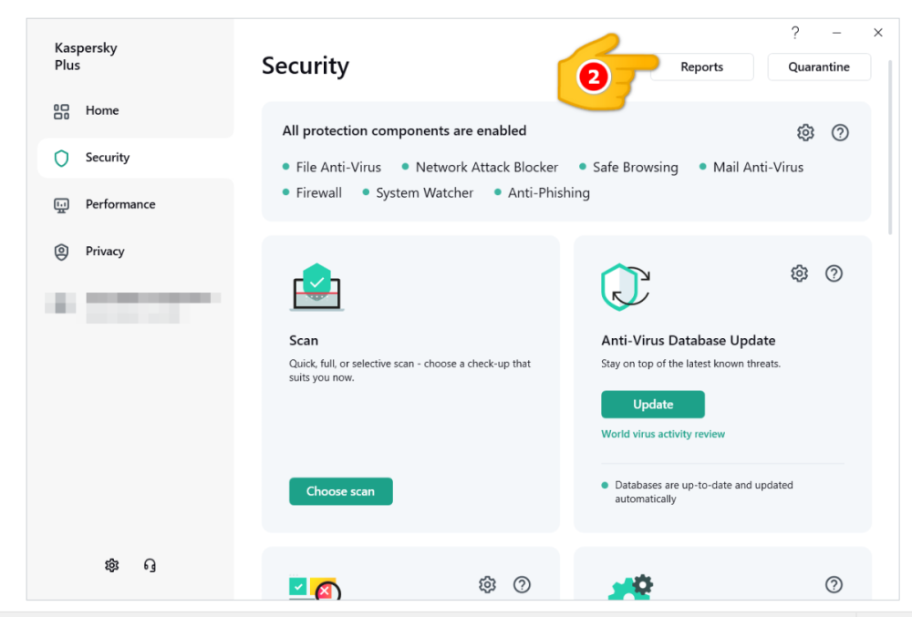Click help icon in bottom-right card
Screen dimensions: 912x617
(x=834, y=585)
